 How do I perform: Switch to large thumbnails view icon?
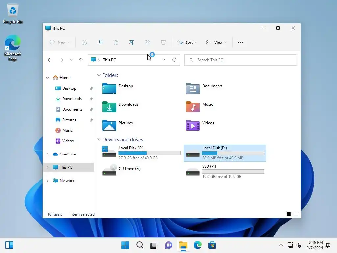pyautogui.click(x=296, y=214)
